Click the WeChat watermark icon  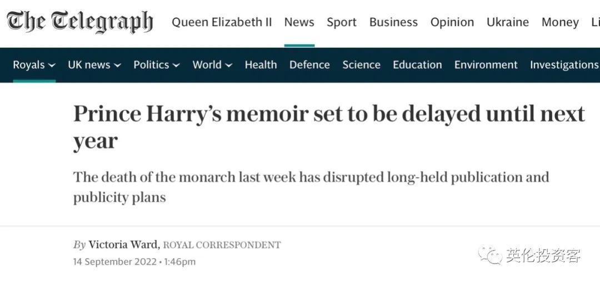point(492,255)
